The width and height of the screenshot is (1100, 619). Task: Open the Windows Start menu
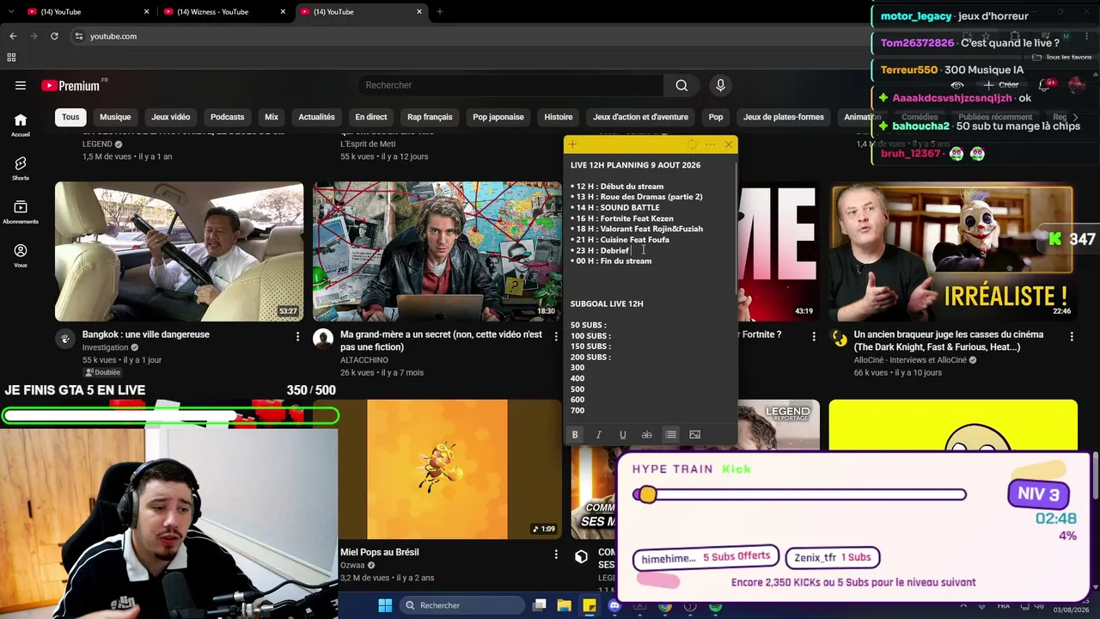(x=385, y=605)
